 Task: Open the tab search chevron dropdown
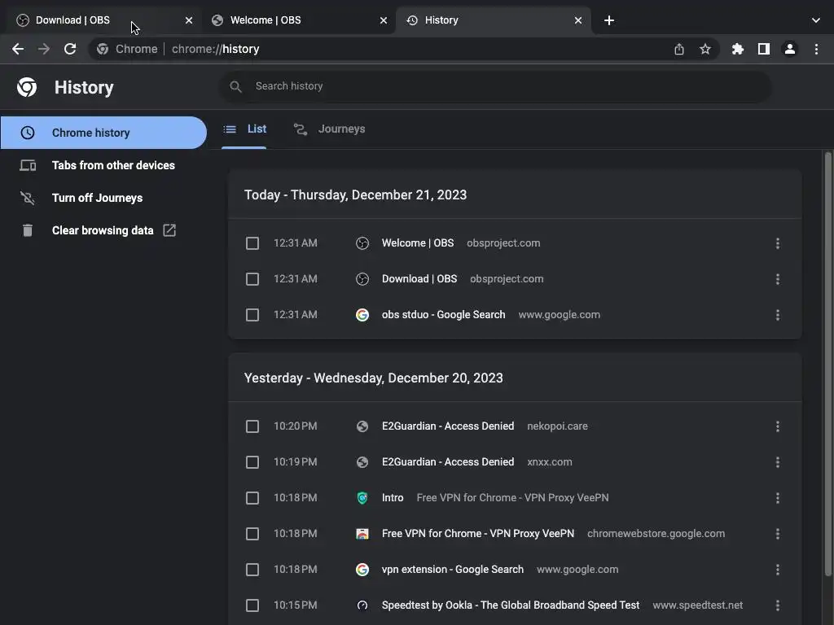816,20
